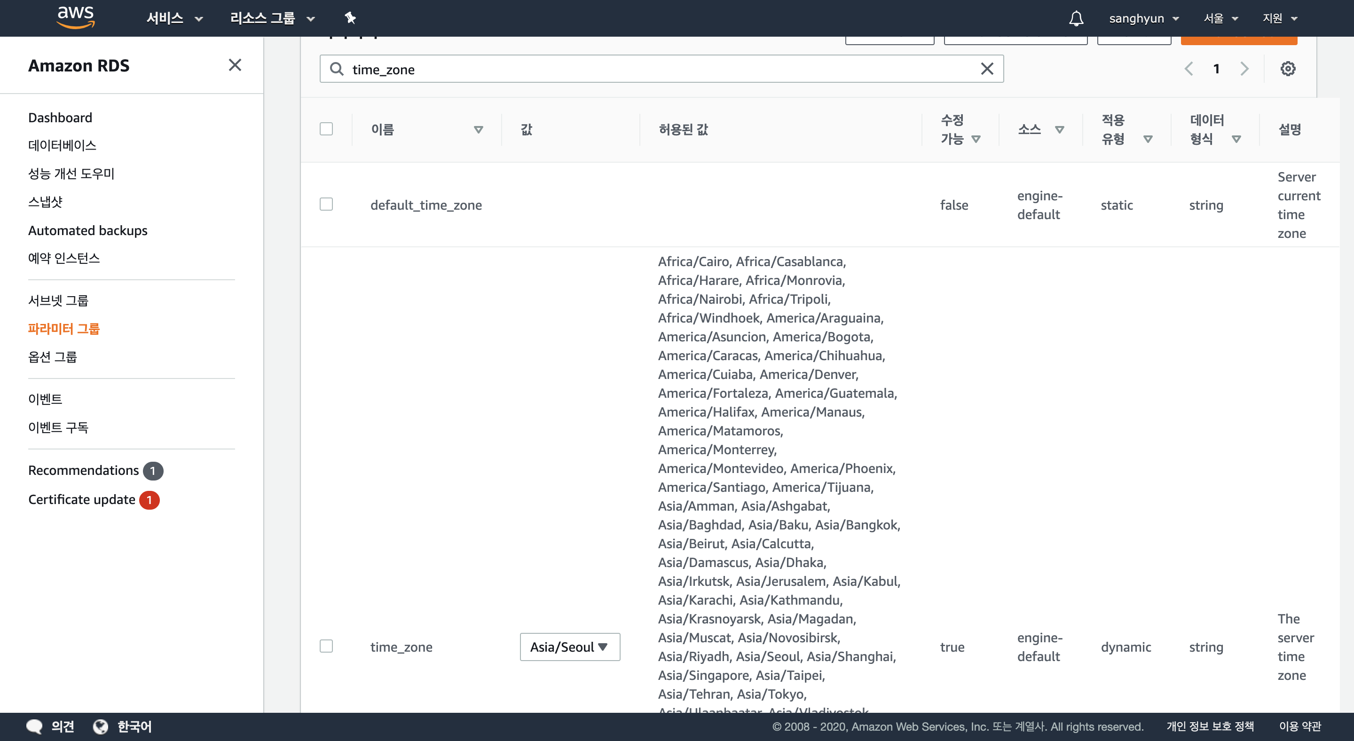Click the pin shortcut icon in the top bar

click(x=350, y=18)
